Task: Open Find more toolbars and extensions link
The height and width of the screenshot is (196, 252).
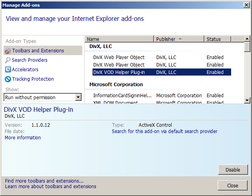Action: pos(44,181)
